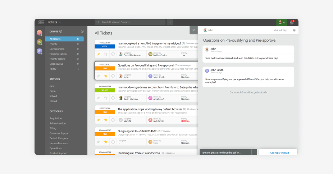Open JS agent avatar in left rail
333x174 pixels.
(x=40, y=33)
